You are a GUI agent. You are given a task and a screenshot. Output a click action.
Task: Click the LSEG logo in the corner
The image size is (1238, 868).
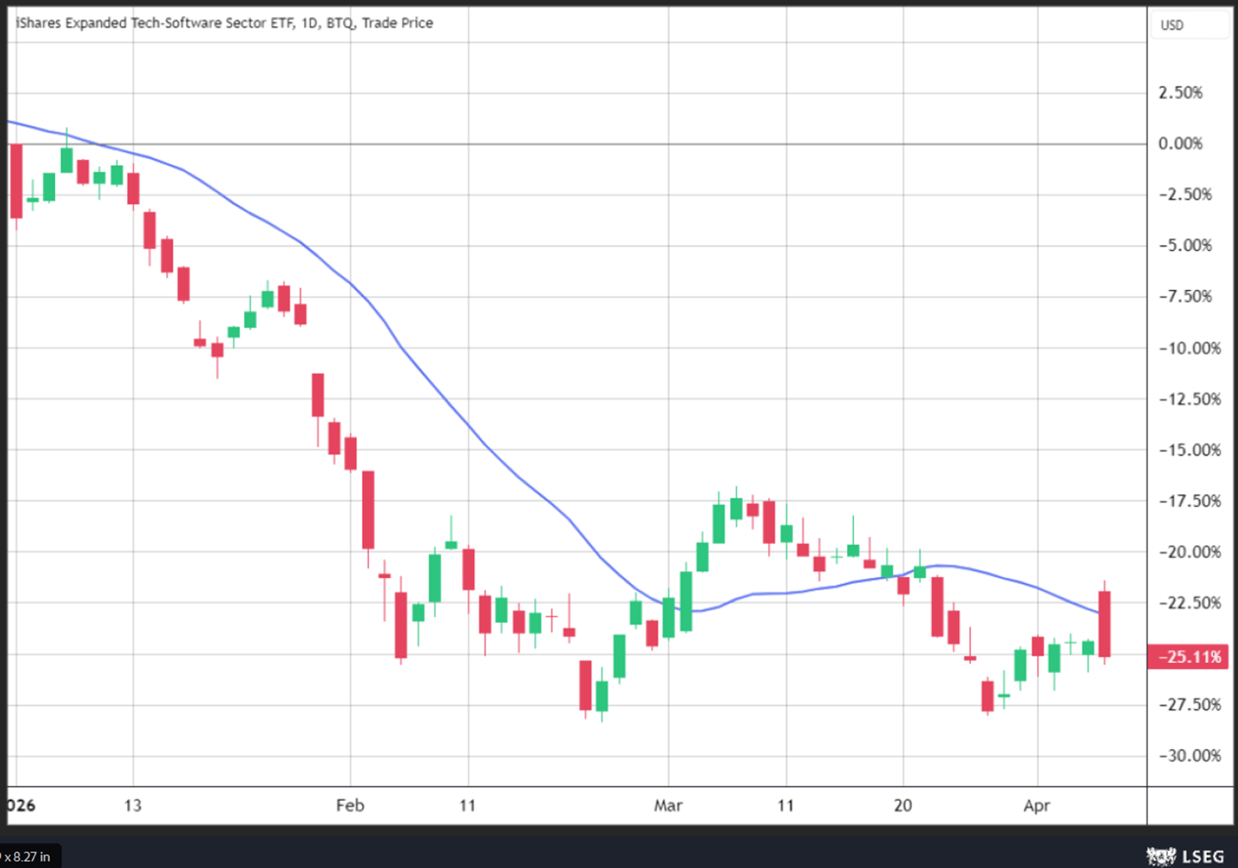1185,856
